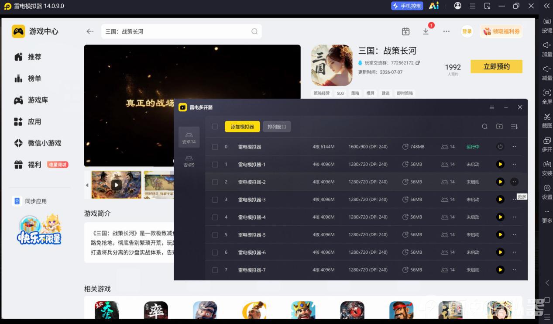Check the box for 雷电模拟器-2

pos(215,182)
